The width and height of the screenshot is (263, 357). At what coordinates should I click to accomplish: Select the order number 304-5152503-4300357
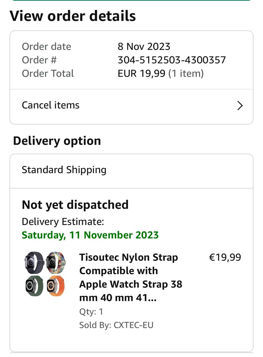(x=172, y=60)
